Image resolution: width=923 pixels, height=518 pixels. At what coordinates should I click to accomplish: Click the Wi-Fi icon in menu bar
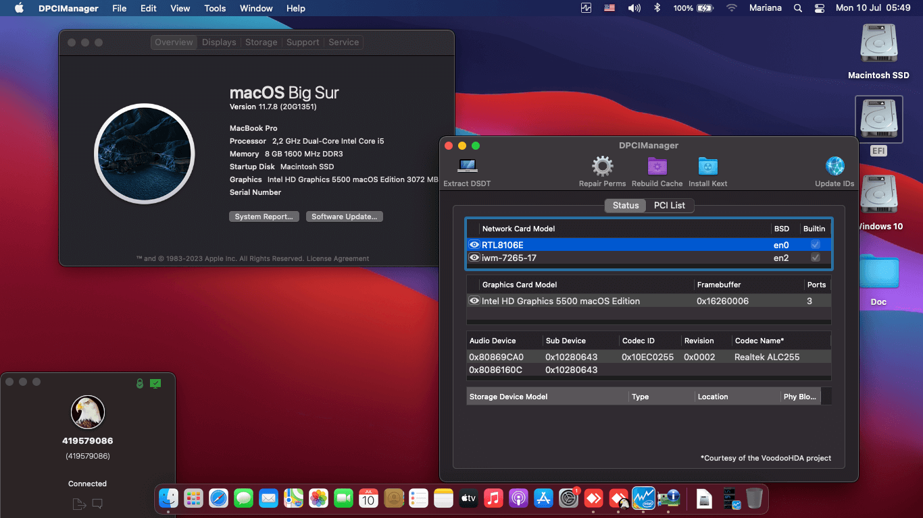click(732, 8)
